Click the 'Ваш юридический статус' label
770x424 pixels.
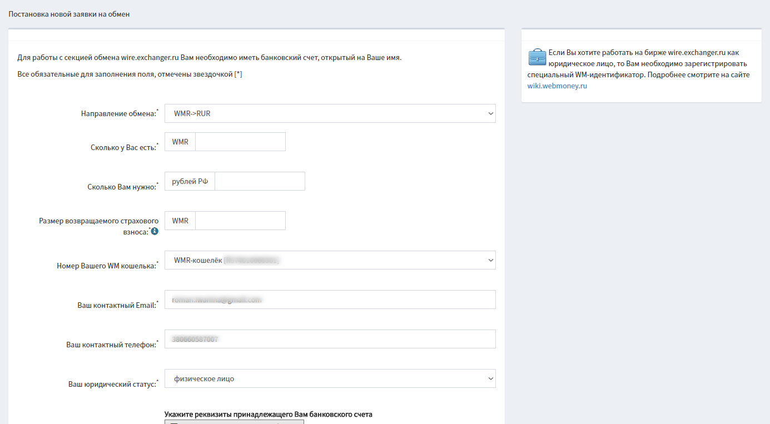tap(112, 385)
